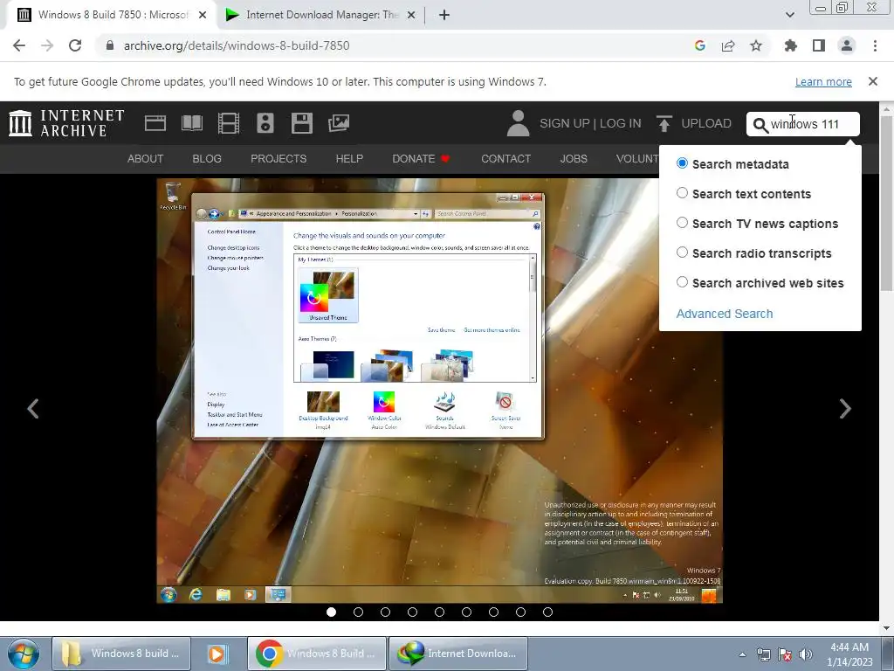Go to the next carousel image
The width and height of the screenshot is (894, 671).
click(x=845, y=409)
